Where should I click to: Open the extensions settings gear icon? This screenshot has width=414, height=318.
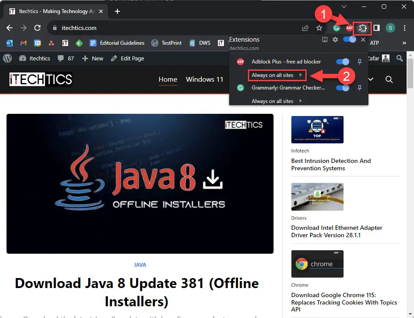(x=335, y=40)
